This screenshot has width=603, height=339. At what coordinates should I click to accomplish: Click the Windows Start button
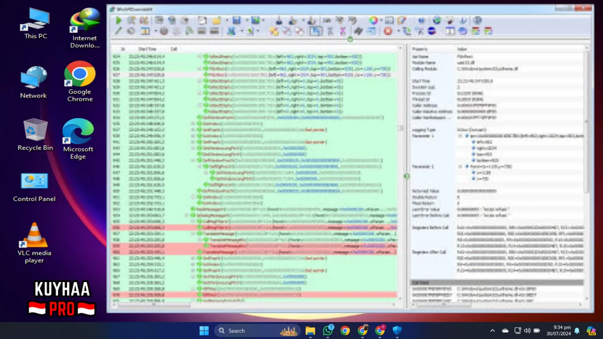tap(204, 331)
